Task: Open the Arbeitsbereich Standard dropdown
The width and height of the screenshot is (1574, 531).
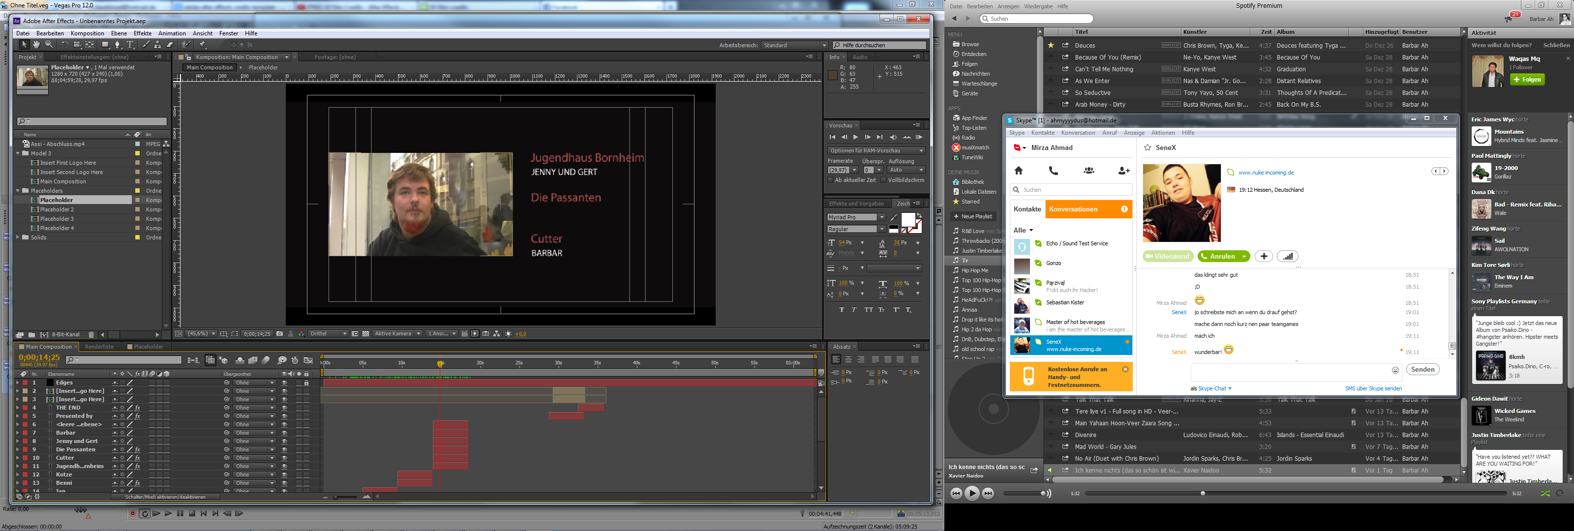Action: [795, 45]
